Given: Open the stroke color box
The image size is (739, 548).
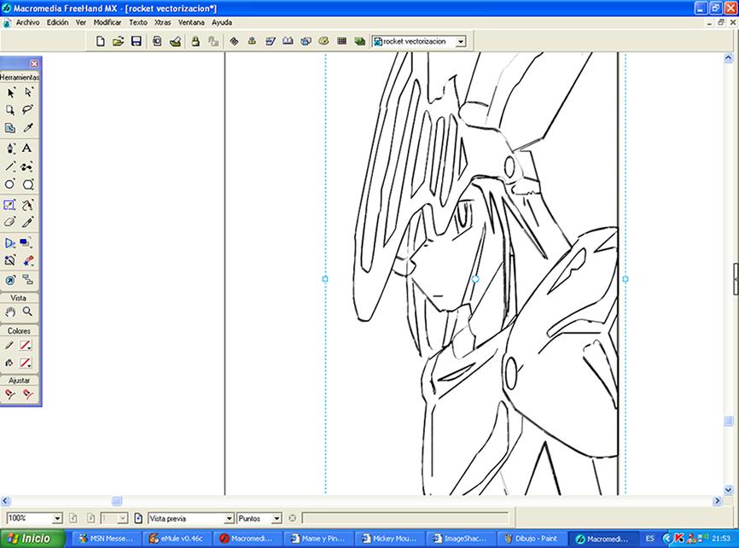Looking at the screenshot, I should pos(26,345).
